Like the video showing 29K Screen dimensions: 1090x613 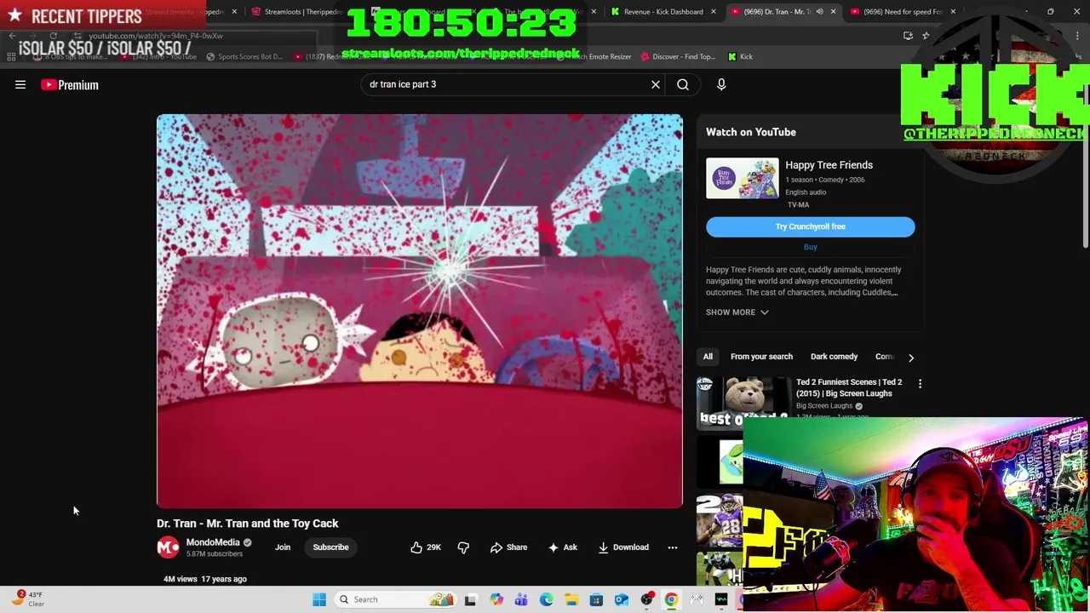click(x=425, y=547)
